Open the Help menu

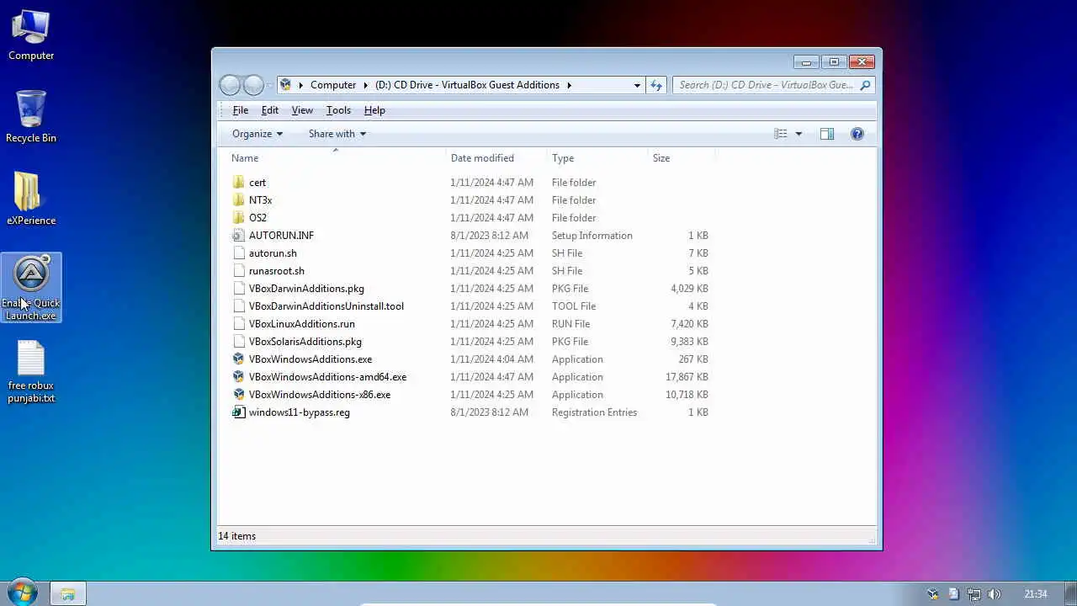tap(374, 110)
